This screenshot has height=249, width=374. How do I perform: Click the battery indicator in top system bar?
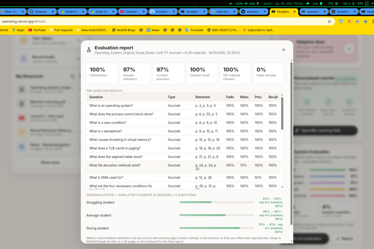[317, 4]
